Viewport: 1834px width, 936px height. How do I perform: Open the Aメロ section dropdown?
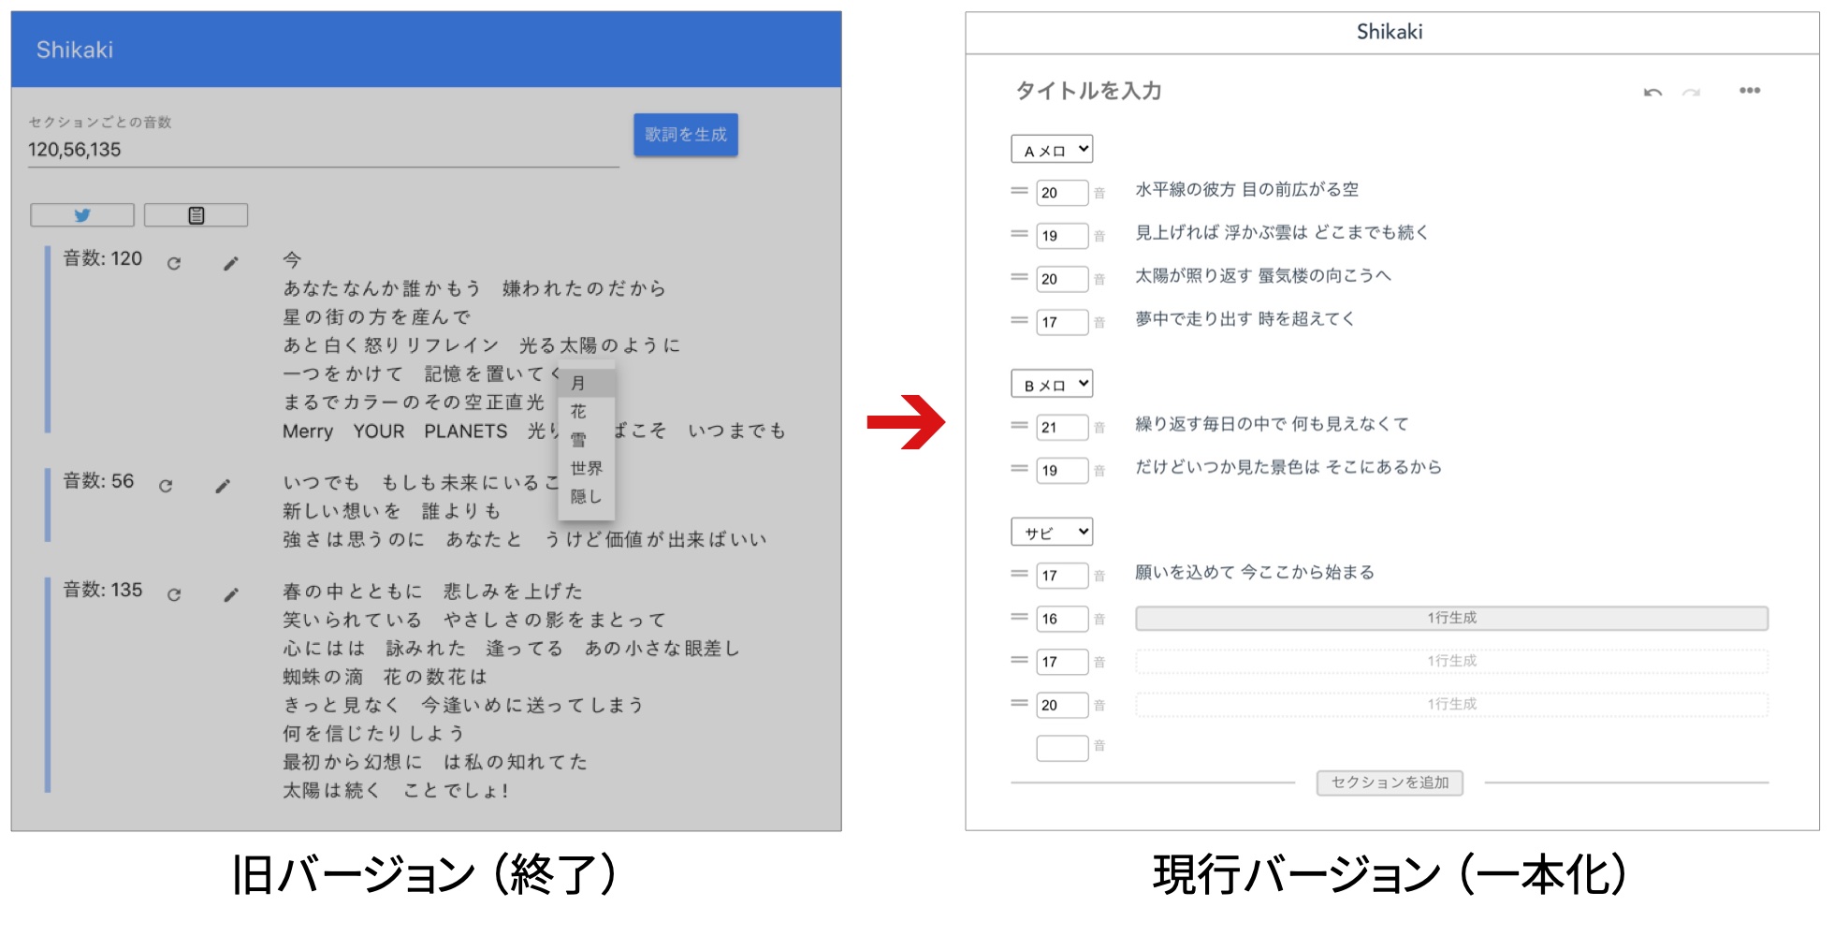[x=1052, y=150]
